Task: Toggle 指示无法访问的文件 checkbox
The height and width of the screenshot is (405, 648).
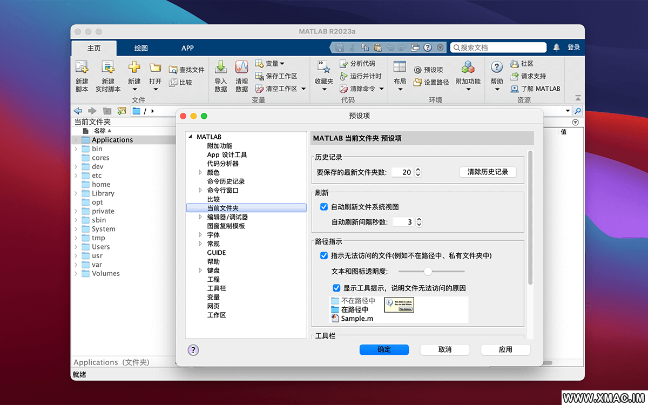Action: (x=324, y=255)
